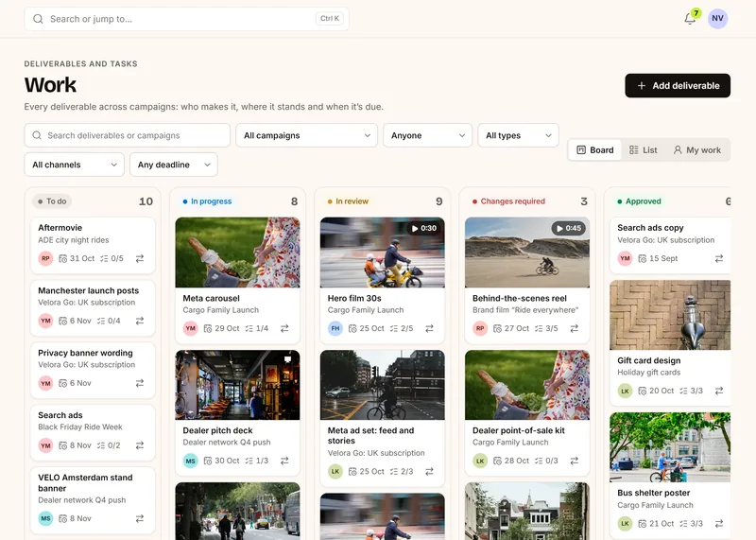756x540 pixels.
Task: Open the Privacy banner wording title
Action: (x=85, y=353)
